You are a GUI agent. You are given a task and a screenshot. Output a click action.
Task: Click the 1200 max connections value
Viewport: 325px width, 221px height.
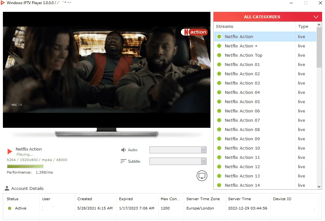click(x=165, y=208)
